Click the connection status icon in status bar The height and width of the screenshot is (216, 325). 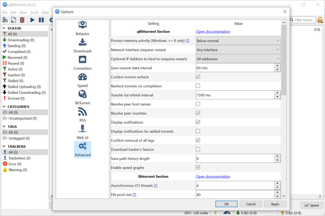[x=216, y=213]
